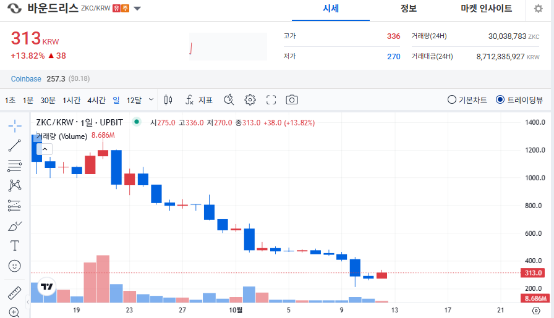Switch to the 정보 tab
The height and width of the screenshot is (318, 554).
tap(409, 9)
